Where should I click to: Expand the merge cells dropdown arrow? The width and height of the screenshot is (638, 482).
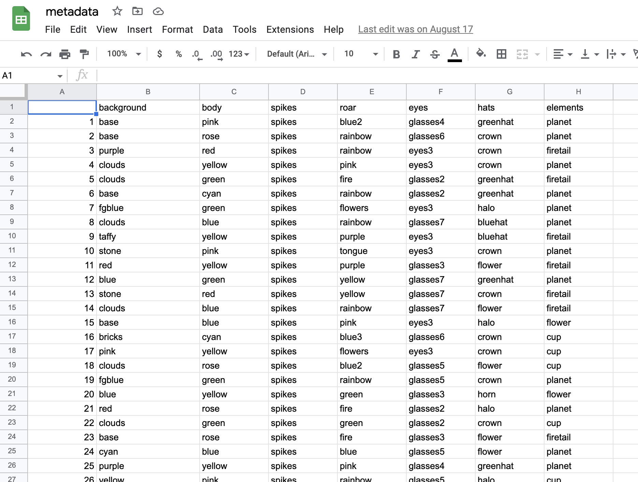[x=537, y=54]
